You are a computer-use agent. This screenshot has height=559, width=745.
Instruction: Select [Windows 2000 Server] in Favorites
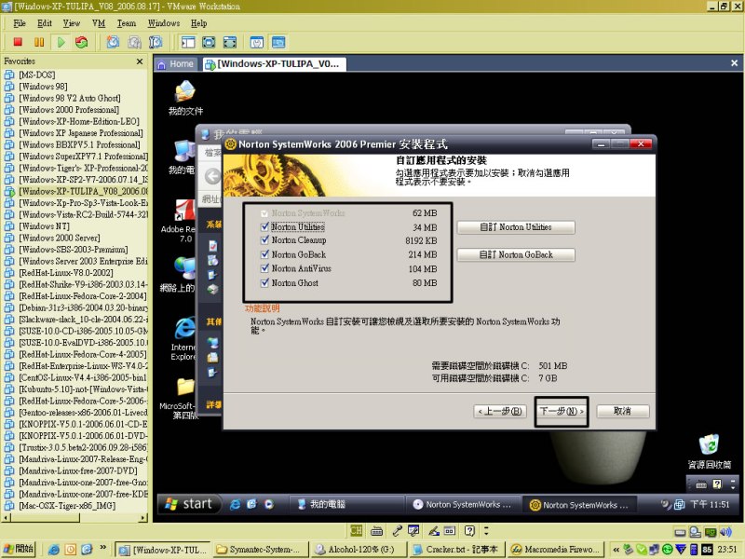click(x=60, y=238)
